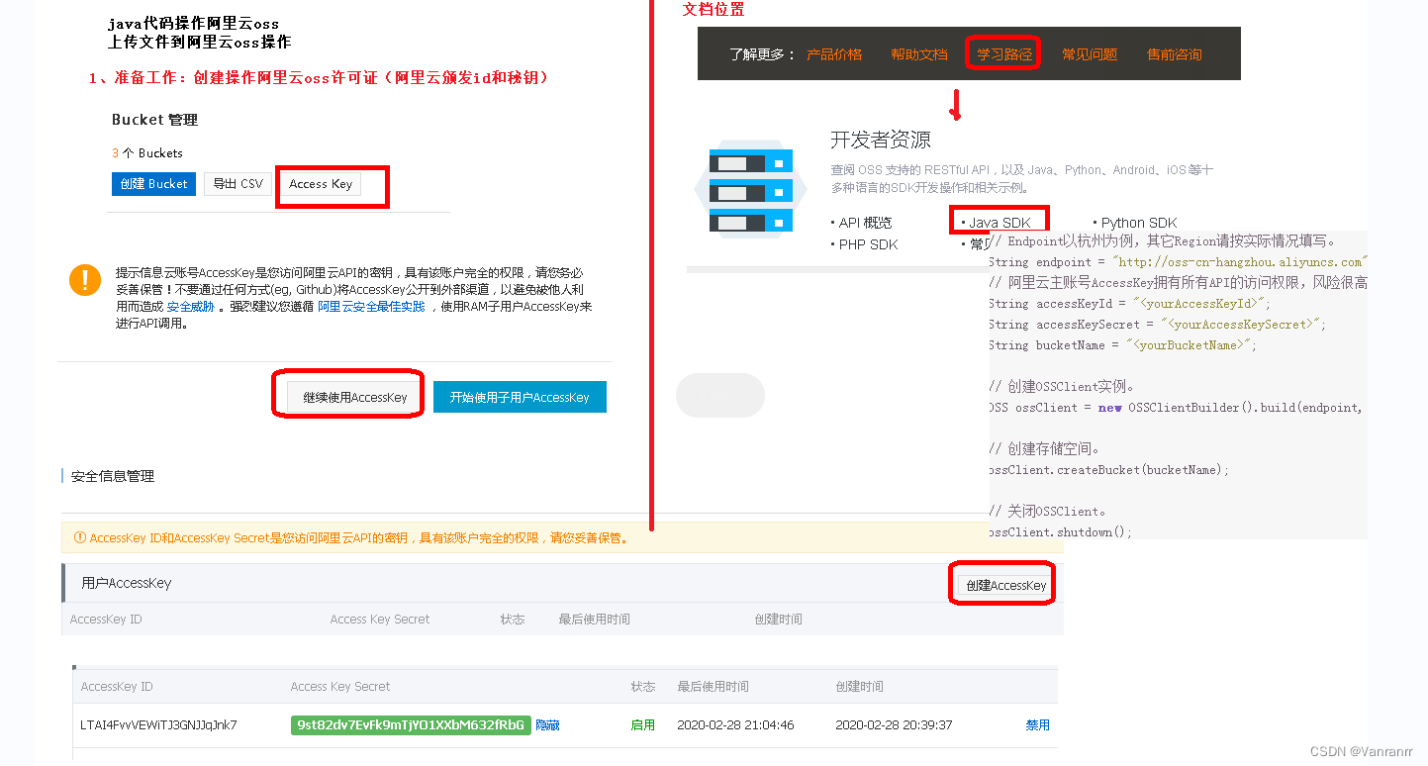Choose 开始使用子用户AccessKey
Image resolution: width=1428 pixels, height=766 pixels.
pos(520,397)
